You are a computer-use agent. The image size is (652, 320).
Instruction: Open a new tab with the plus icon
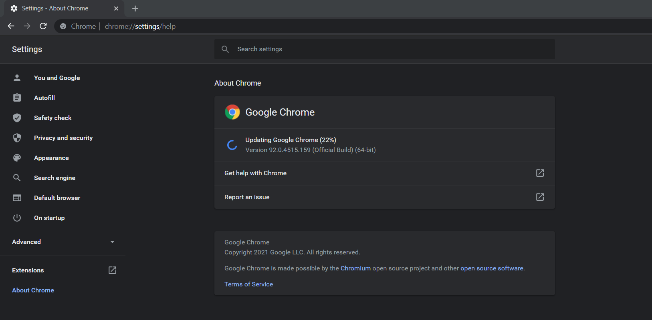point(135,8)
